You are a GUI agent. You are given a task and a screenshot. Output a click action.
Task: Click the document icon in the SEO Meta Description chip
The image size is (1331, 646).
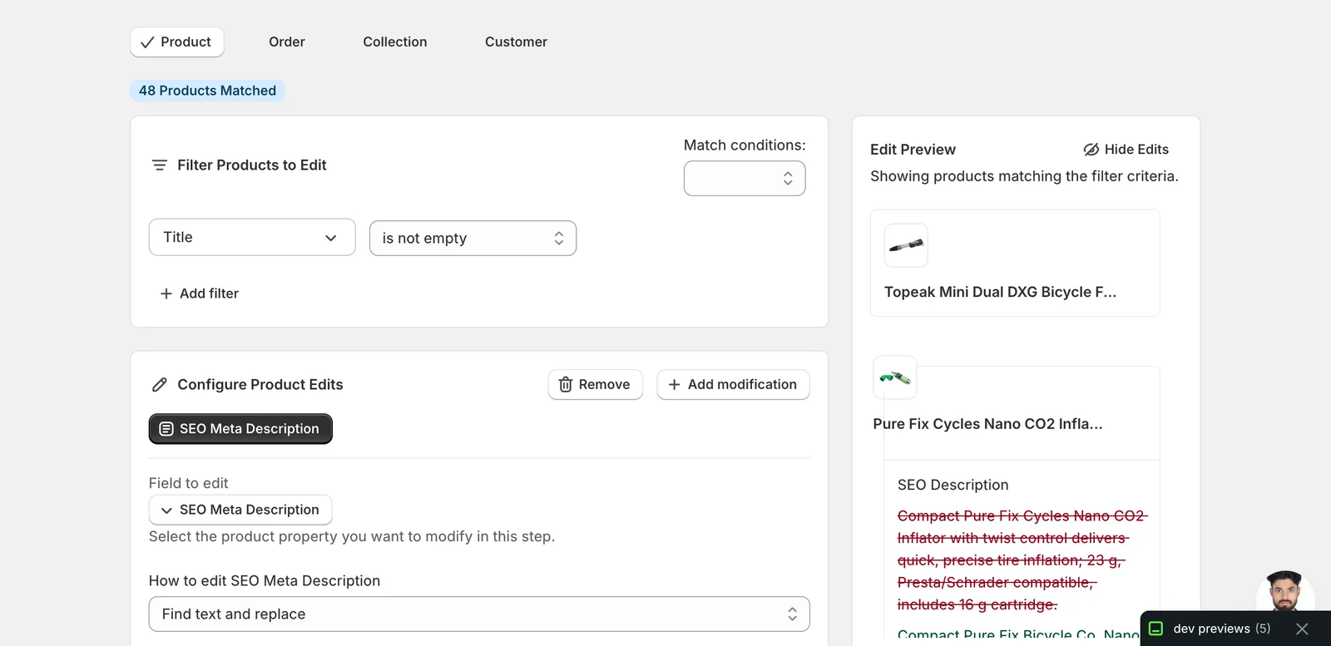(x=166, y=429)
